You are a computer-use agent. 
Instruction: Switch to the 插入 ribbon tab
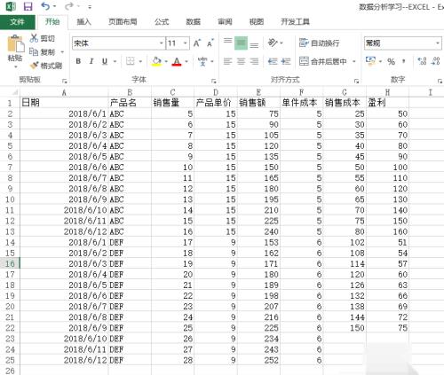click(x=83, y=21)
